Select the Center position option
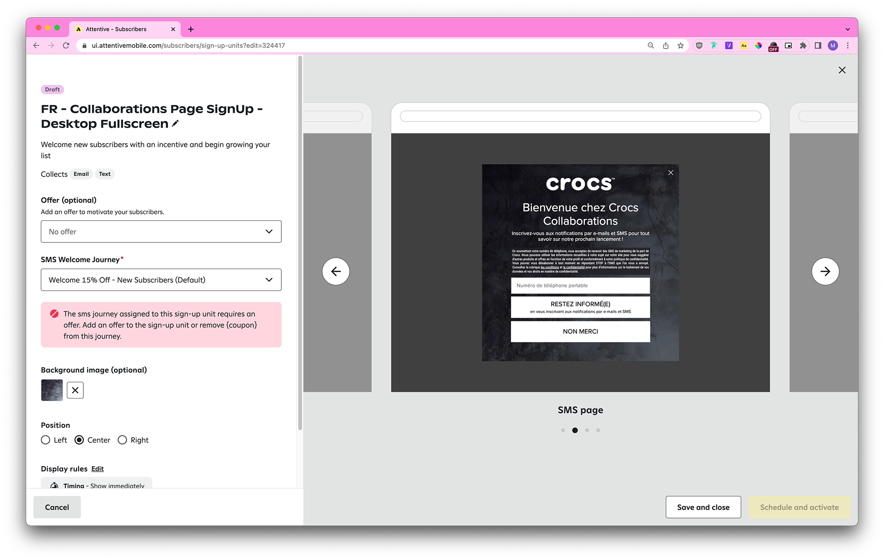This screenshot has width=884, height=560. click(79, 440)
